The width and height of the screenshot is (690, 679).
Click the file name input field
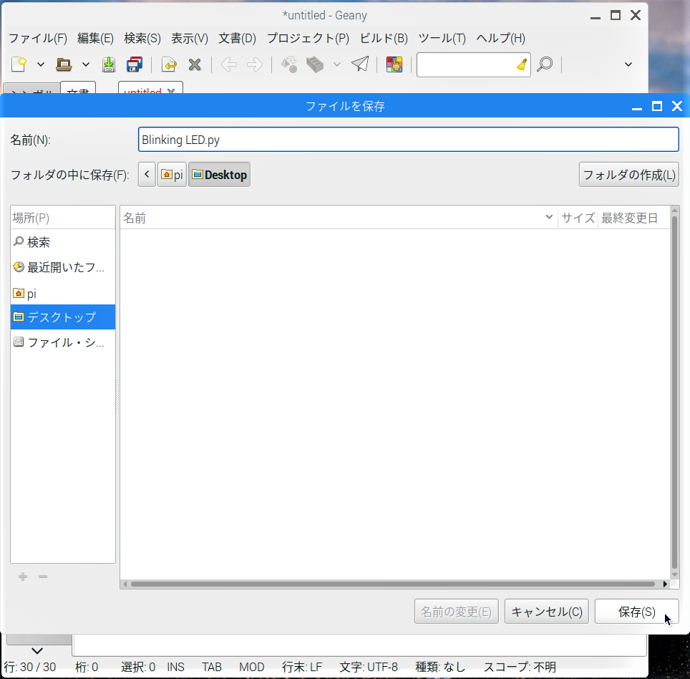tap(409, 139)
